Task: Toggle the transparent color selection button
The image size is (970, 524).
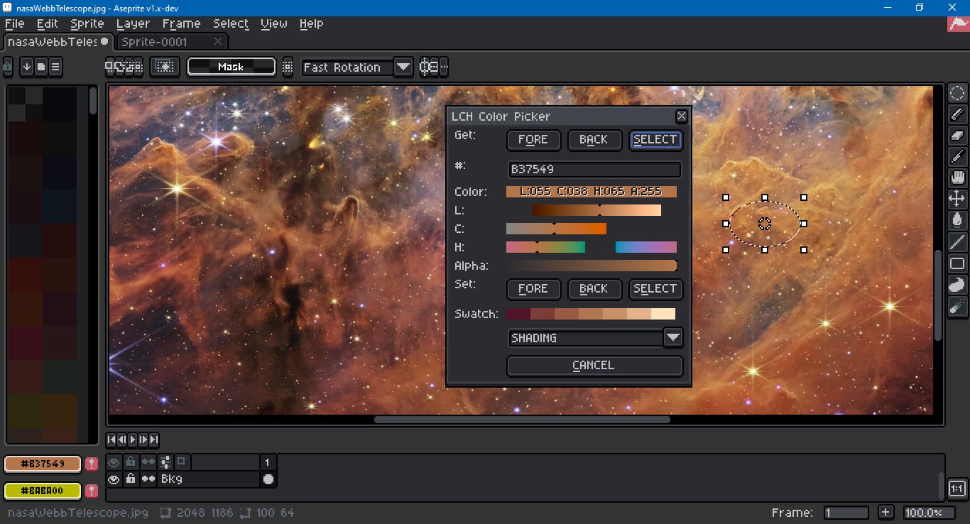Action: (x=165, y=67)
